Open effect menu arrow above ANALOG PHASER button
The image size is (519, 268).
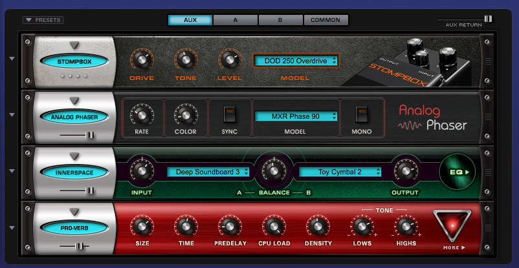[74, 101]
